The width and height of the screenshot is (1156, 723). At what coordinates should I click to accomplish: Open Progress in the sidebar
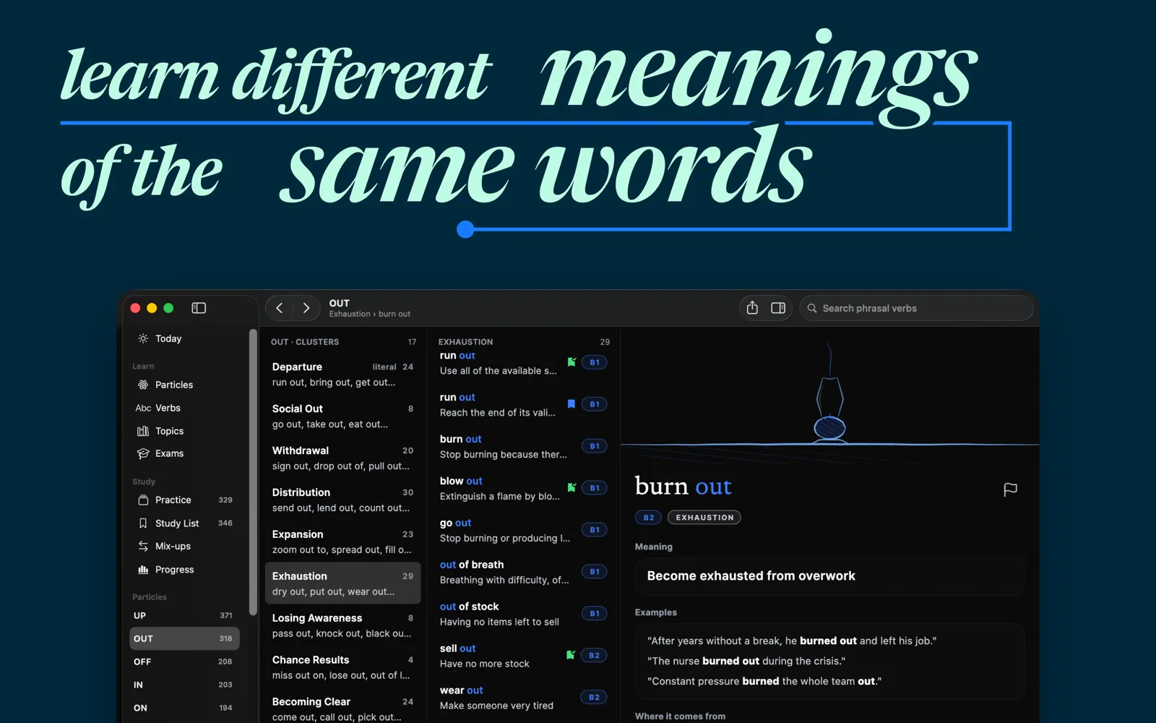[x=184, y=570]
